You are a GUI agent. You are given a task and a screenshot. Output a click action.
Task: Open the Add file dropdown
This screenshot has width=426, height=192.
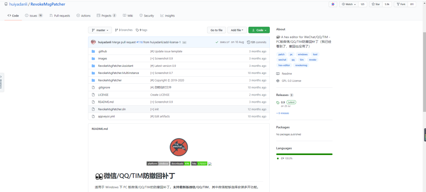(x=238, y=30)
